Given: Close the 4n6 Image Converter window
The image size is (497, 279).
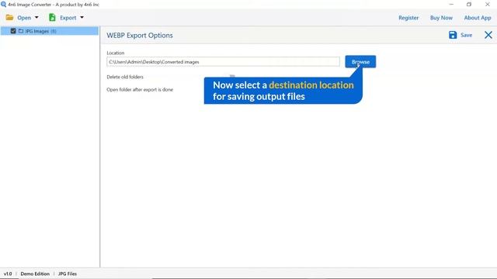Looking at the screenshot, I should (488, 5).
